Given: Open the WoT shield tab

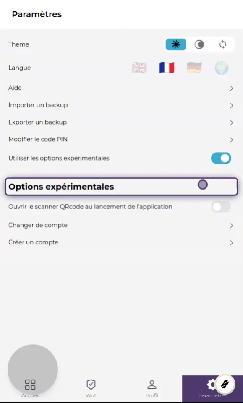Looking at the screenshot, I should [91, 388].
